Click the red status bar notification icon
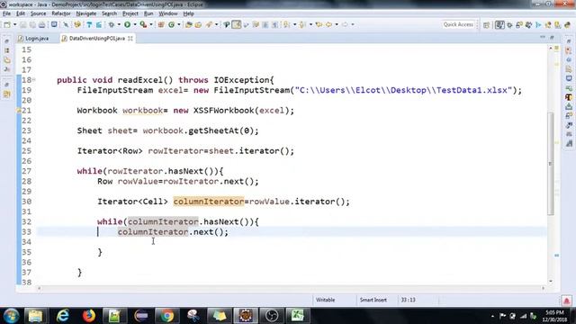Image resolution: width=576 pixels, height=324 pixels. pos(566,301)
